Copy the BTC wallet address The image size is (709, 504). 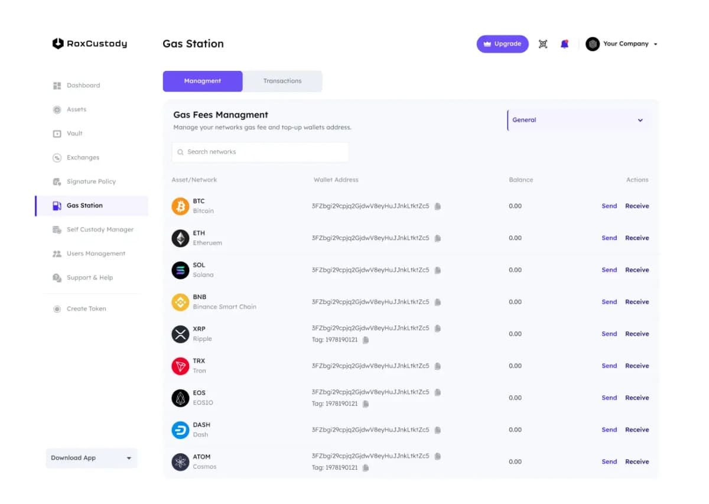pyautogui.click(x=438, y=206)
